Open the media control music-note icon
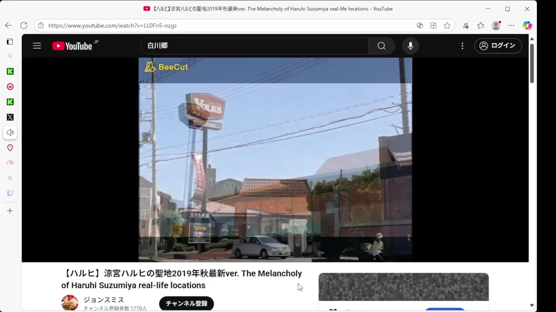The image size is (556, 312). click(466, 26)
